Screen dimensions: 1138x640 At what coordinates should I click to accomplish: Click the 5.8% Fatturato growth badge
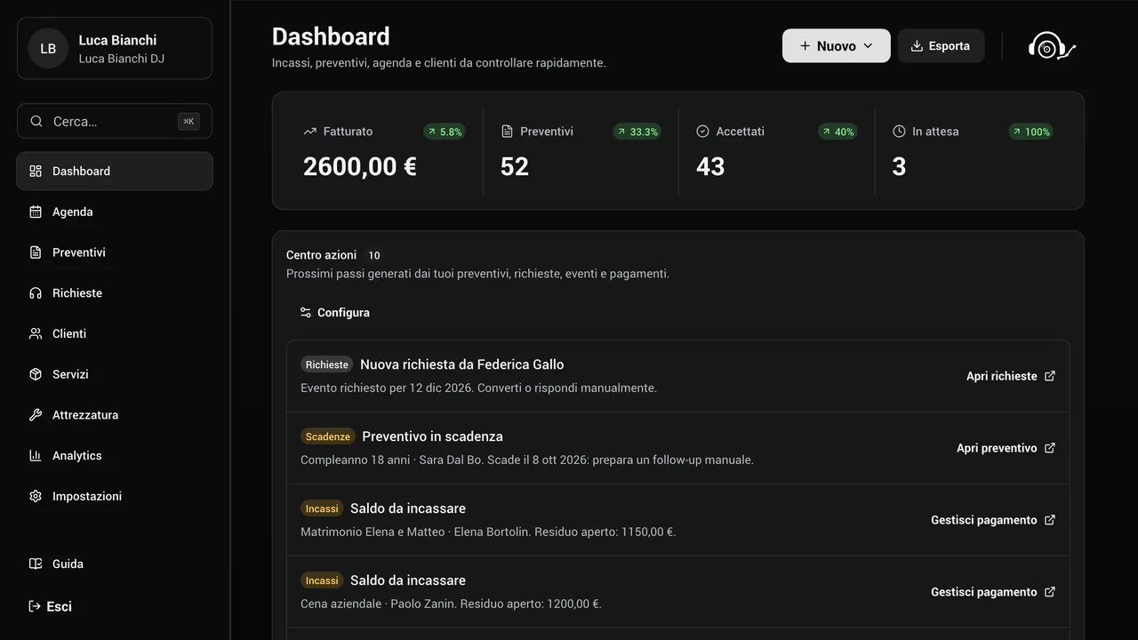[x=445, y=132]
